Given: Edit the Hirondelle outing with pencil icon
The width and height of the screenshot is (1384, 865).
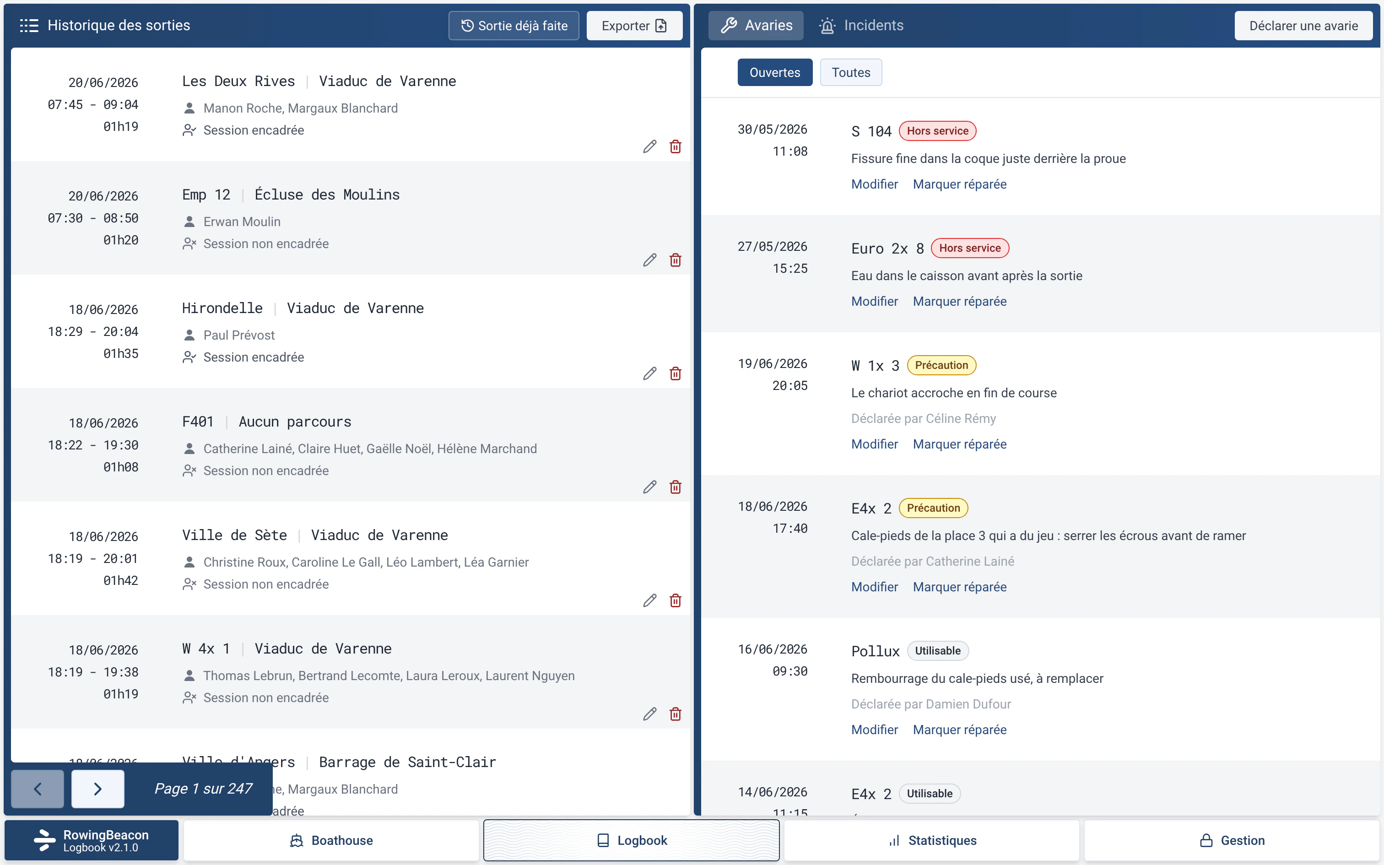Looking at the screenshot, I should pos(650,373).
